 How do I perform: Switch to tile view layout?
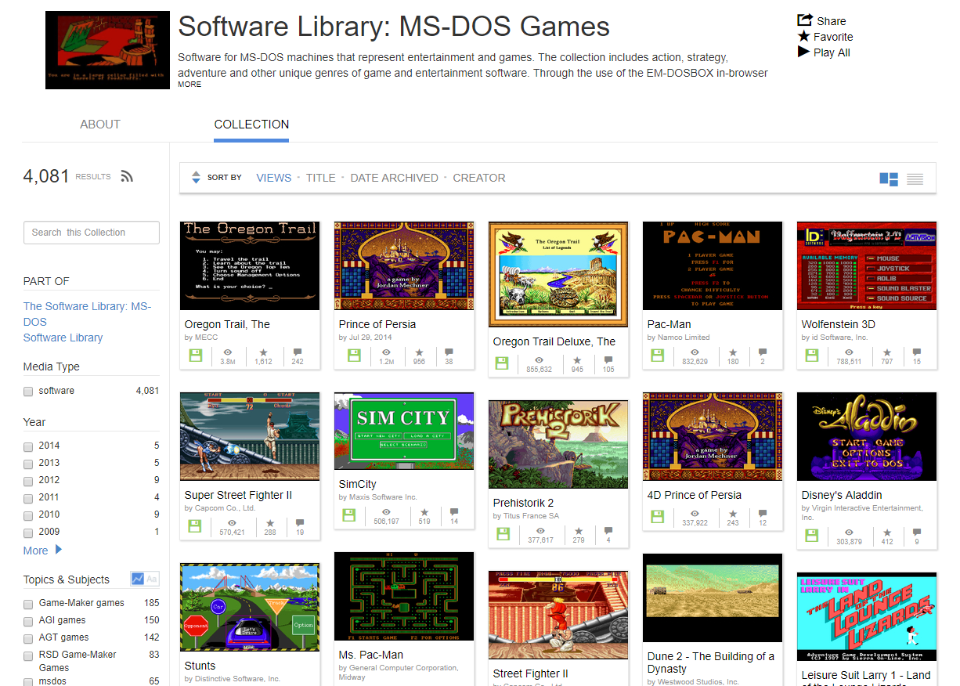click(x=889, y=179)
